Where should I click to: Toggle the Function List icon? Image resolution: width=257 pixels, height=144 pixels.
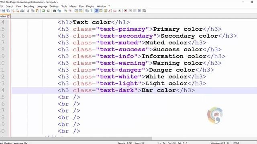click(x=110, y=11)
